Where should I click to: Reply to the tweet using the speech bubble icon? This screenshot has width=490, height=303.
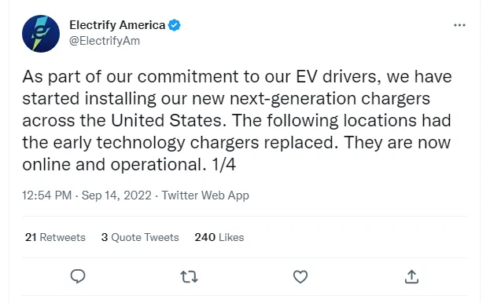click(78, 276)
